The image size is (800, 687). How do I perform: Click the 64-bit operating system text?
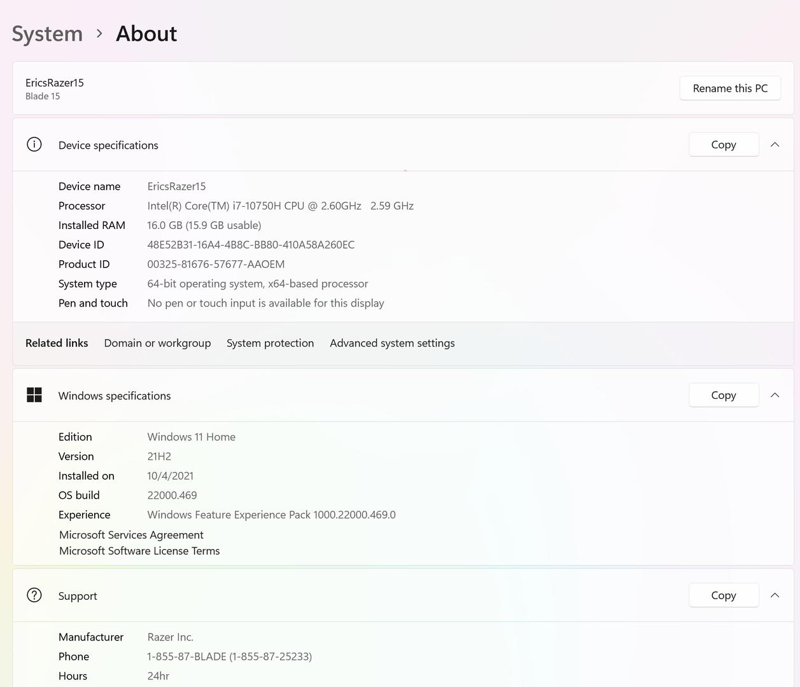click(258, 284)
